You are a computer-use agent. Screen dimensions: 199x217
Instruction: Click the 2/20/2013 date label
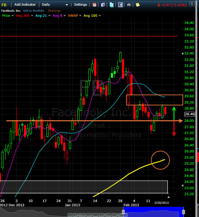[x=162, y=203]
